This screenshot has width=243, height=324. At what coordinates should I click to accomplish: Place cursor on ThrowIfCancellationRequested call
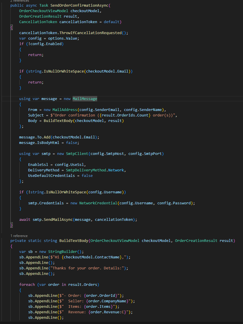90,33
